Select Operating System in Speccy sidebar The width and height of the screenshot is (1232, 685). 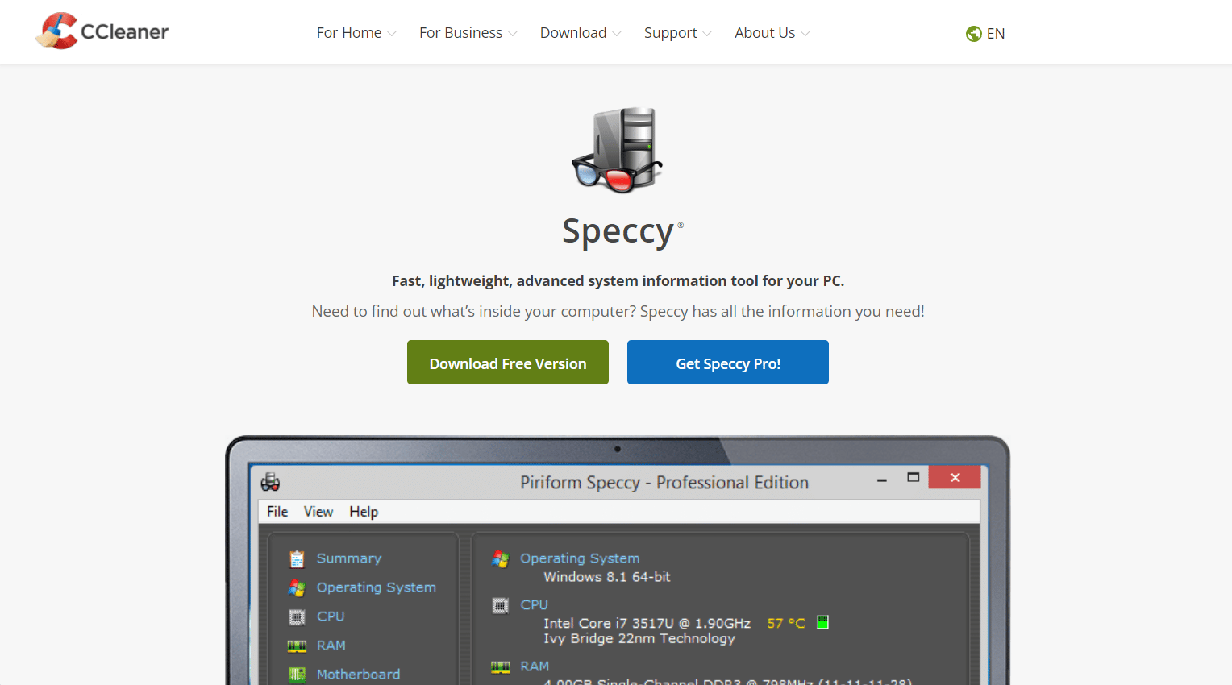[x=377, y=587]
